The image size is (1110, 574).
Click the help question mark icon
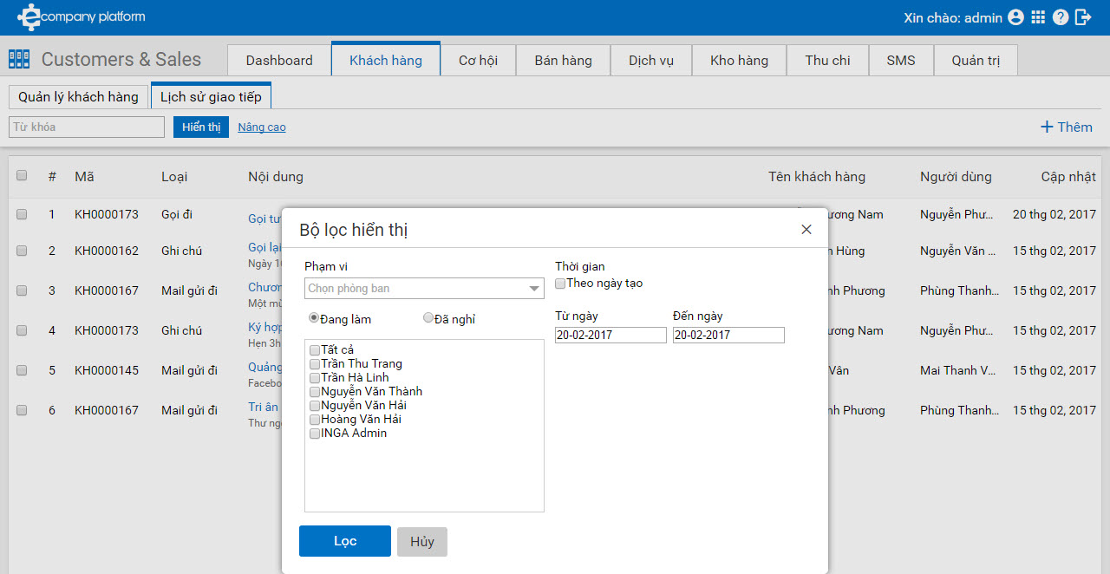point(1061,17)
